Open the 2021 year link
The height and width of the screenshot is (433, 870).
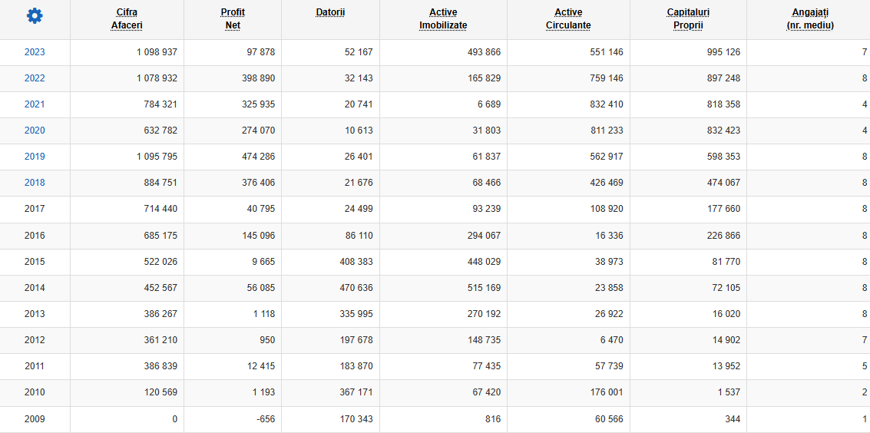pyautogui.click(x=35, y=104)
